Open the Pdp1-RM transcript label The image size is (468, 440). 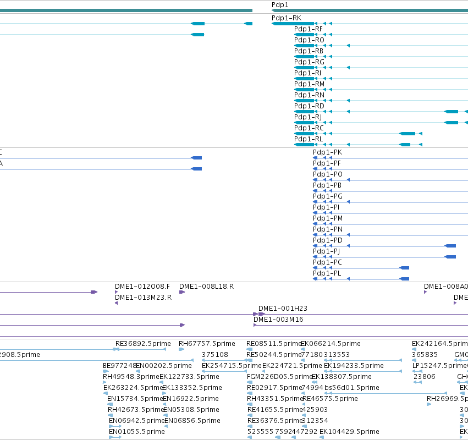click(x=309, y=85)
